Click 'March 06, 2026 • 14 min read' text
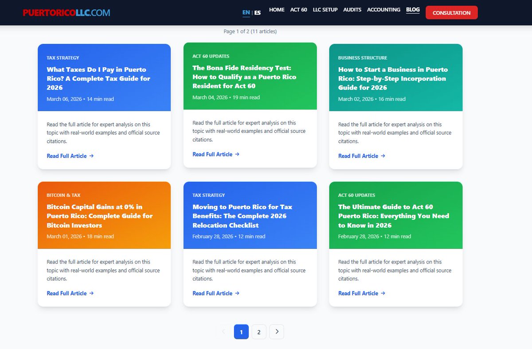This screenshot has width=532, height=349. pos(80,99)
